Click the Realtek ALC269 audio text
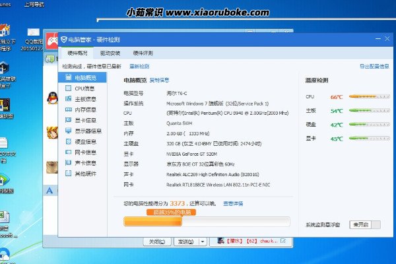This screenshot has width=396, height=264. pyautogui.click(x=213, y=174)
